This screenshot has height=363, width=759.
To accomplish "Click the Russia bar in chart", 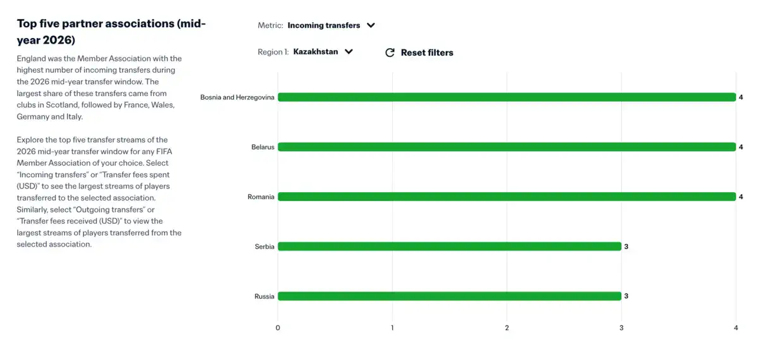I will tap(450, 296).
